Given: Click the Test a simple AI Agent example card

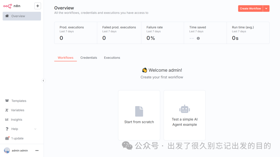Looking at the screenshot, I should coord(184,115).
